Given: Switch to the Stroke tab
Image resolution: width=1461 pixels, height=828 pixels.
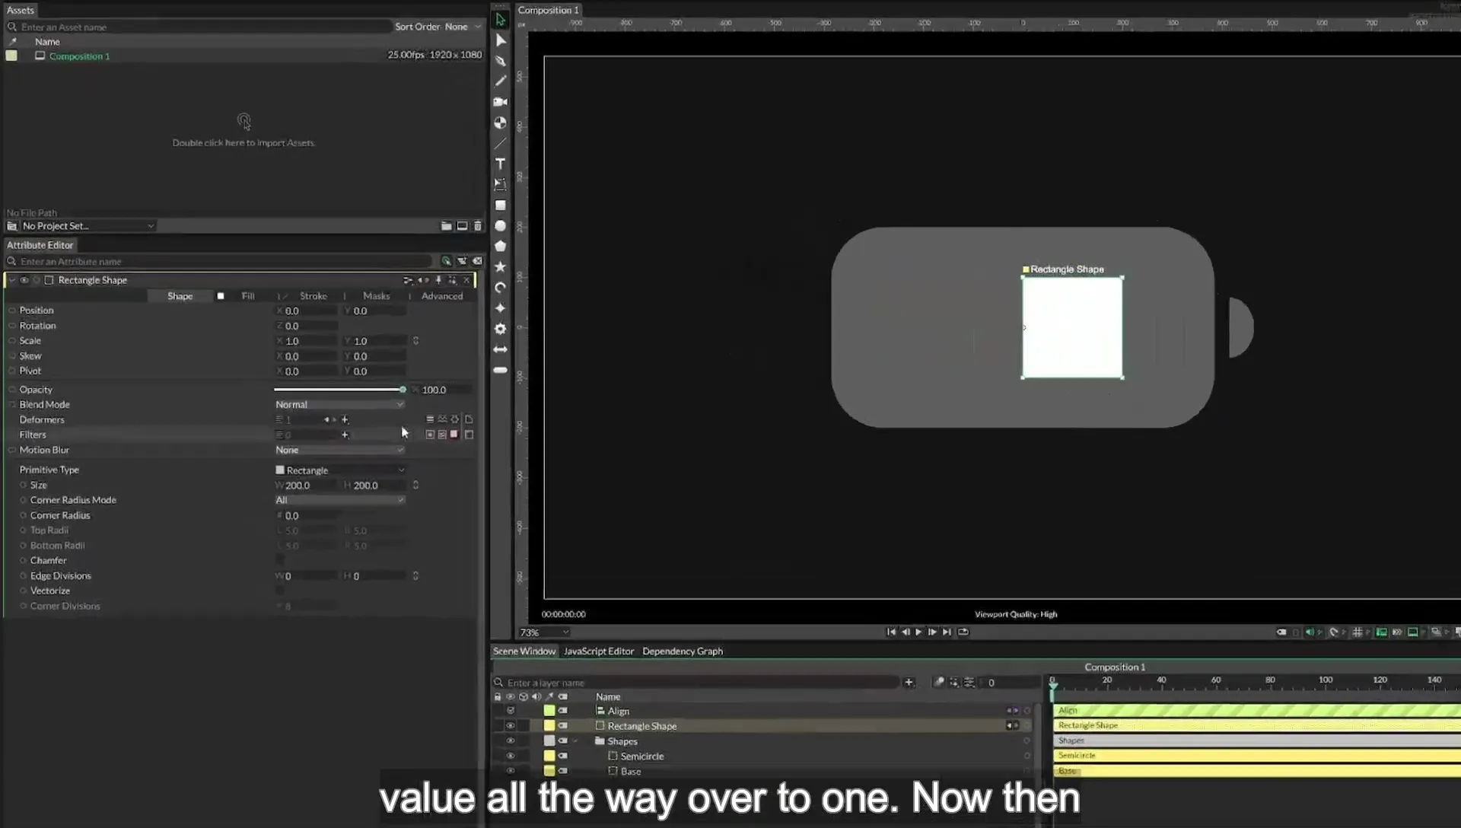Looking at the screenshot, I should coord(314,296).
